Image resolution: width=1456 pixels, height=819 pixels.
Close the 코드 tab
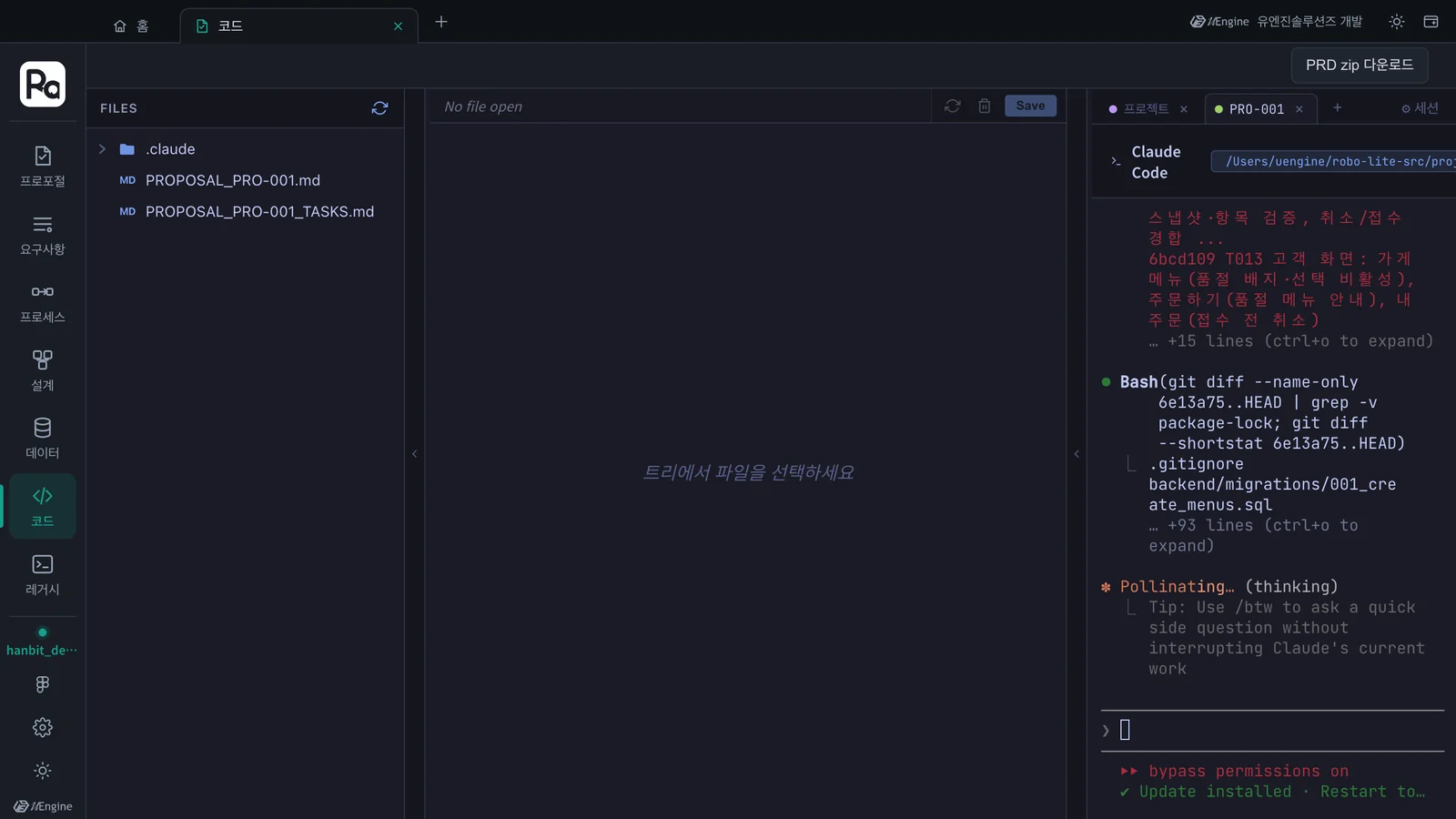click(398, 26)
